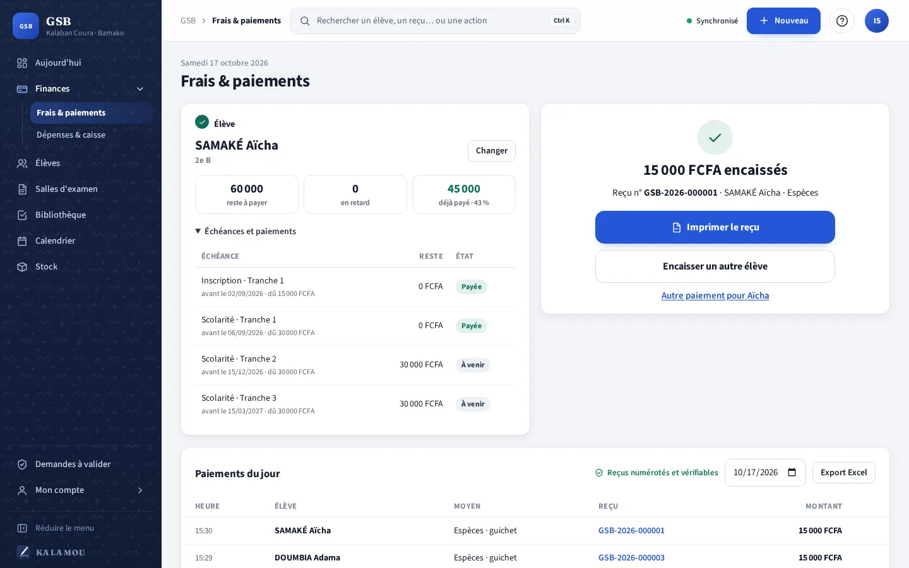The image size is (909, 568).
Task: Collapse the Finances section chevron
Action: coord(140,88)
